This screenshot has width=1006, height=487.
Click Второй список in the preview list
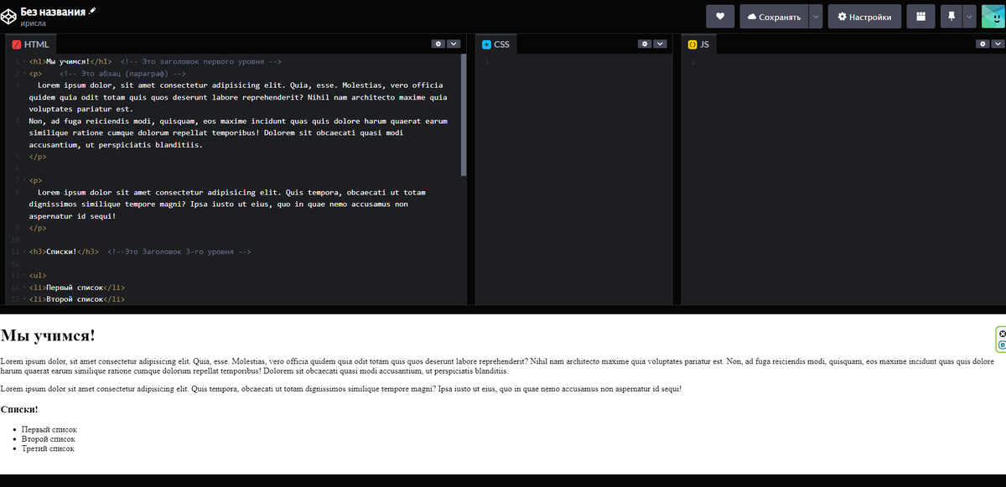click(x=49, y=439)
